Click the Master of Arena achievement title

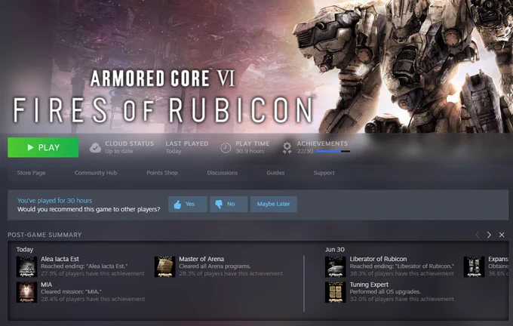click(x=201, y=259)
